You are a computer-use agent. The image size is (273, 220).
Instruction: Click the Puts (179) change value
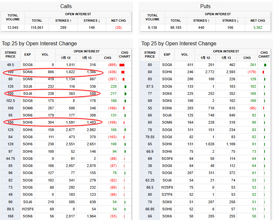(x=252, y=72)
